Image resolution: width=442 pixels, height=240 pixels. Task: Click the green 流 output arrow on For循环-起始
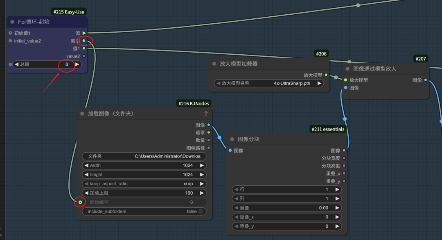pos(84,33)
